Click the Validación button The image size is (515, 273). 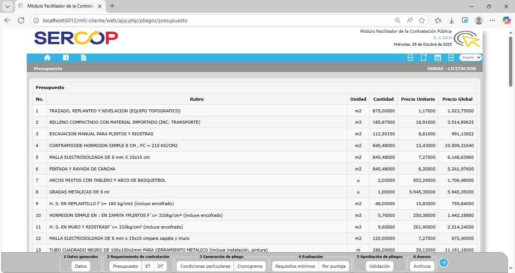point(380,266)
